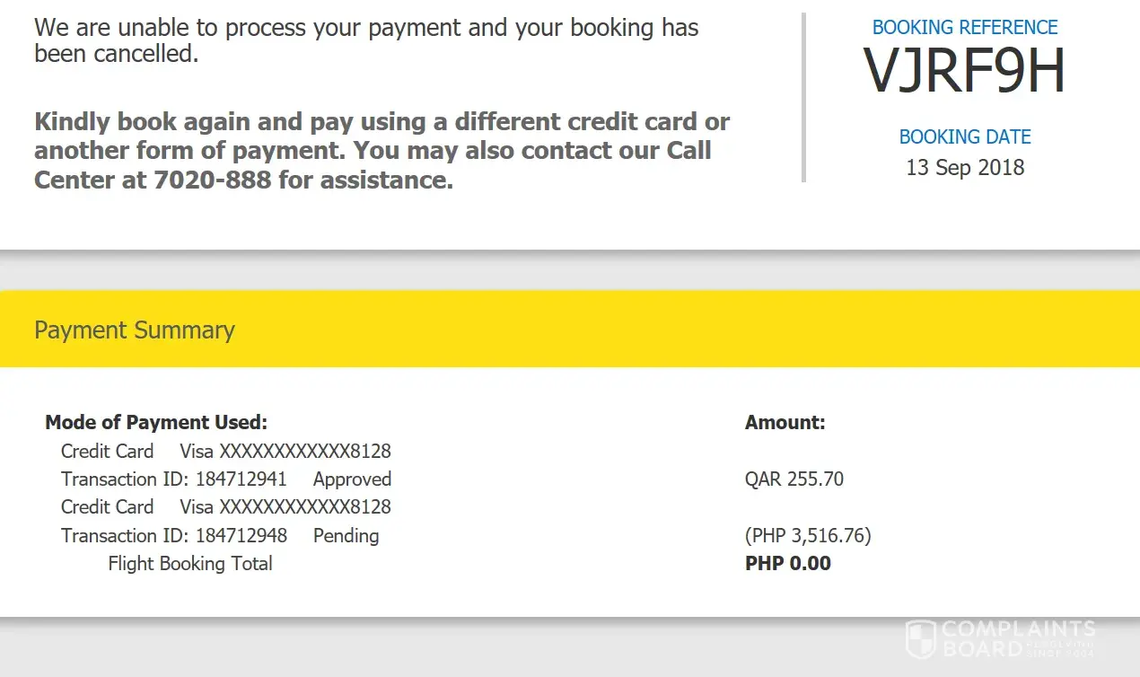Viewport: 1140px width, 677px height.
Task: Click the (PHP 3,516.76) amount
Action: click(x=808, y=536)
